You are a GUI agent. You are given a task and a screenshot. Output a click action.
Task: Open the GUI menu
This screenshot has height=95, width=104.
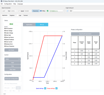click(x=2, y=4)
